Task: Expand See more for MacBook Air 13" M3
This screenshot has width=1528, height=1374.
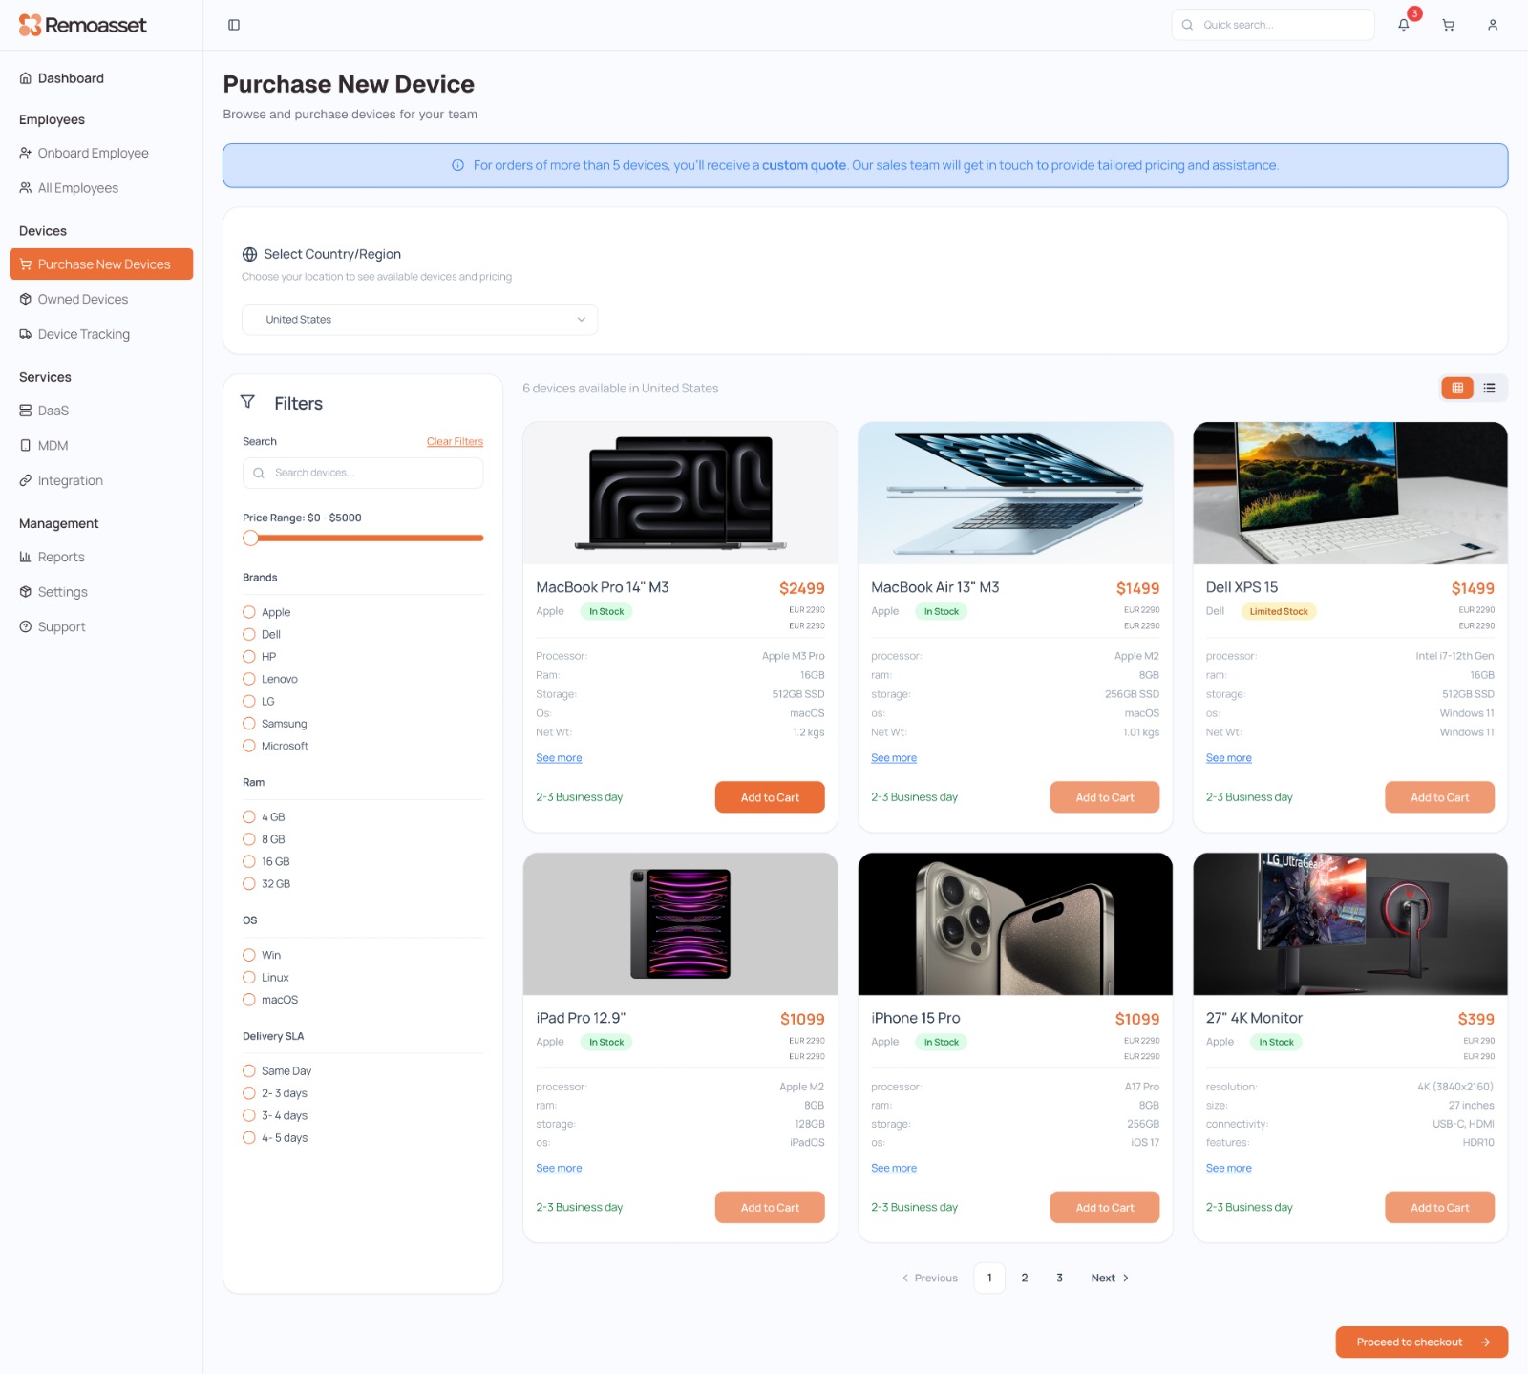Action: [894, 758]
